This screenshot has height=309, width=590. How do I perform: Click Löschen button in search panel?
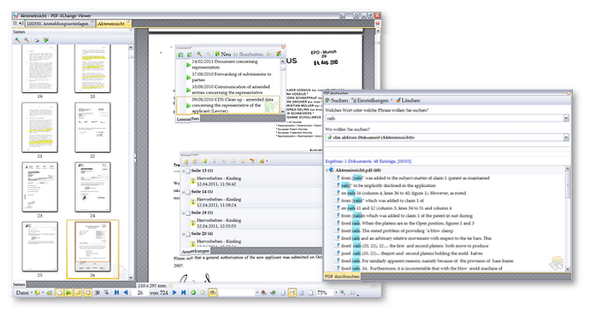408,100
